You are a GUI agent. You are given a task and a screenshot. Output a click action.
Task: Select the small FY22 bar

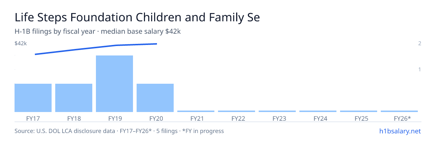point(237,111)
